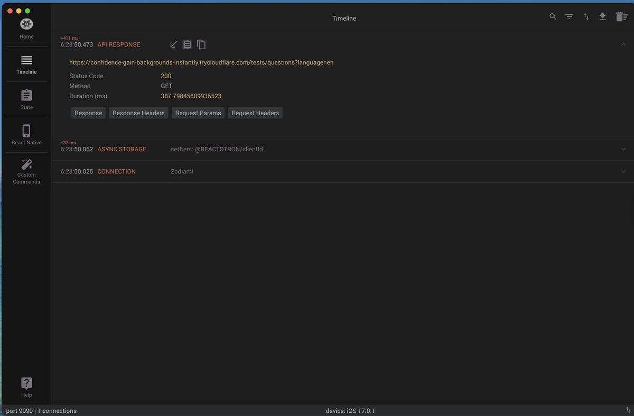Click the Duration (ms) label
Image resolution: width=634 pixels, height=416 pixels.
(88, 96)
